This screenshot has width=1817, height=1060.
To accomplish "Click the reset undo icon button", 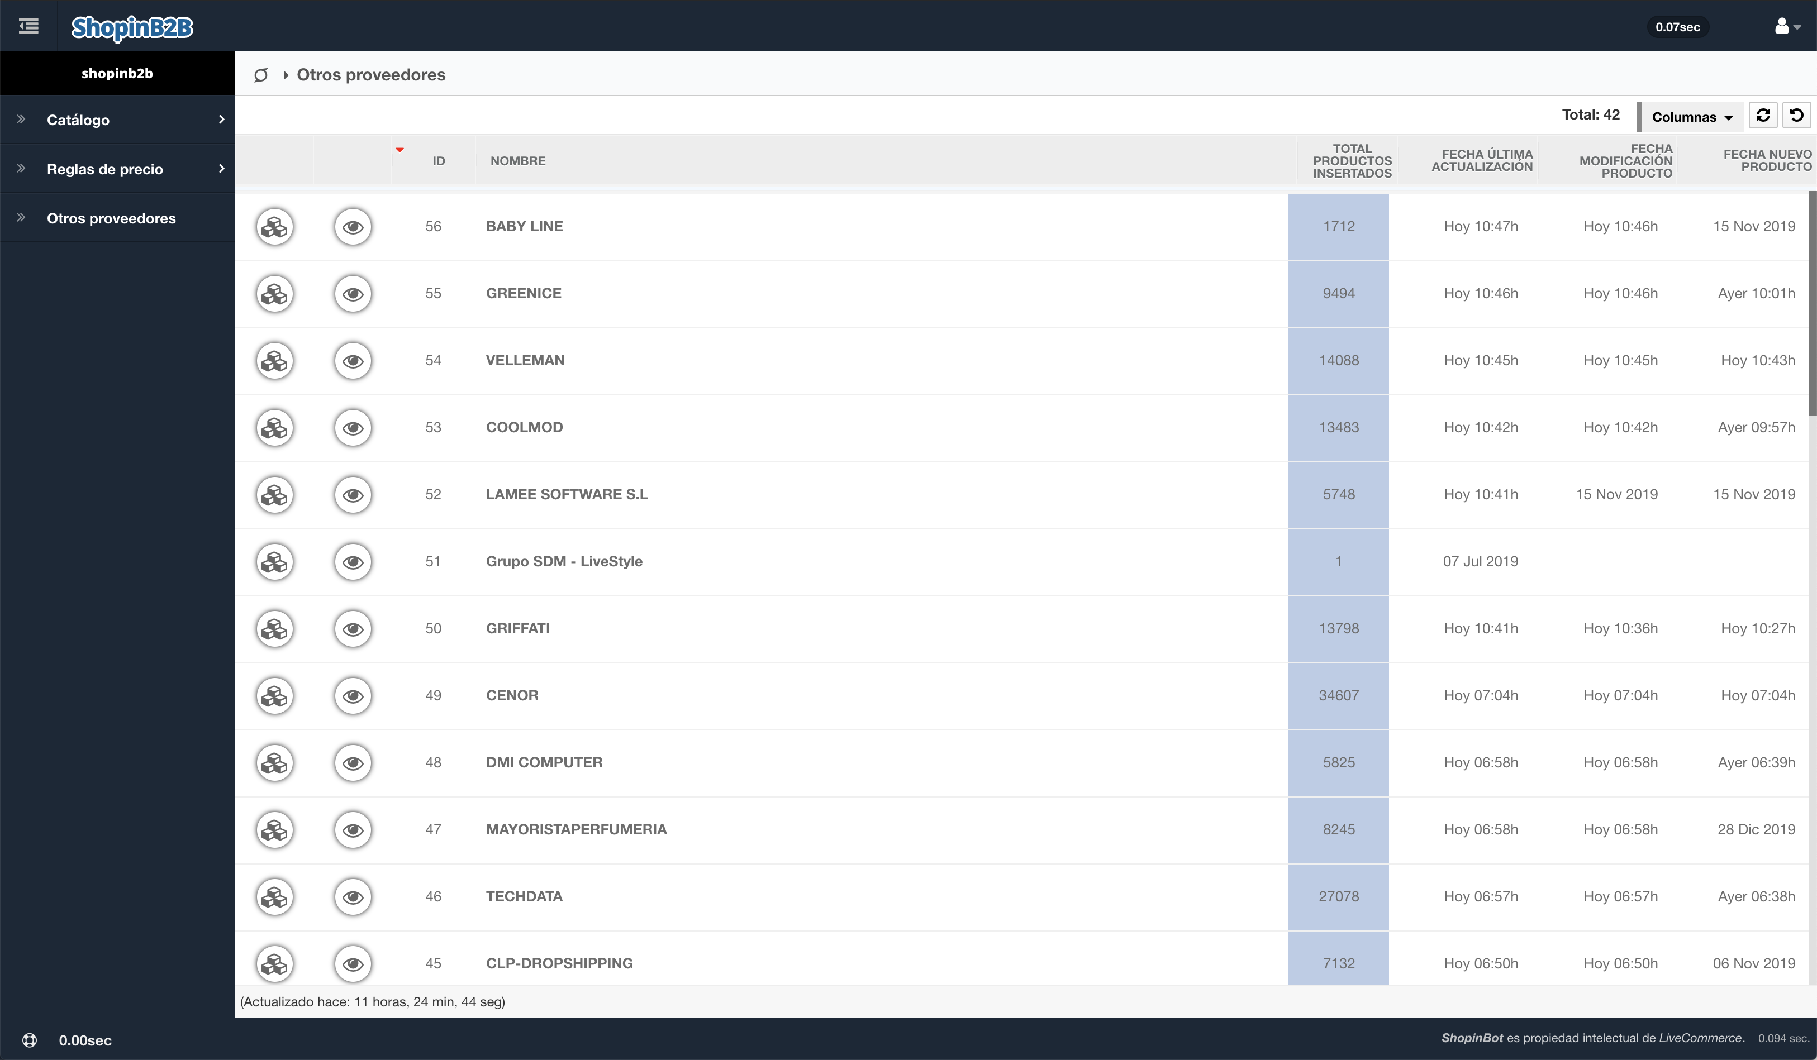I will coord(1796,115).
